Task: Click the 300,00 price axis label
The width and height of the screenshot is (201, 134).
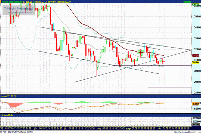Action: [x=197, y=71]
